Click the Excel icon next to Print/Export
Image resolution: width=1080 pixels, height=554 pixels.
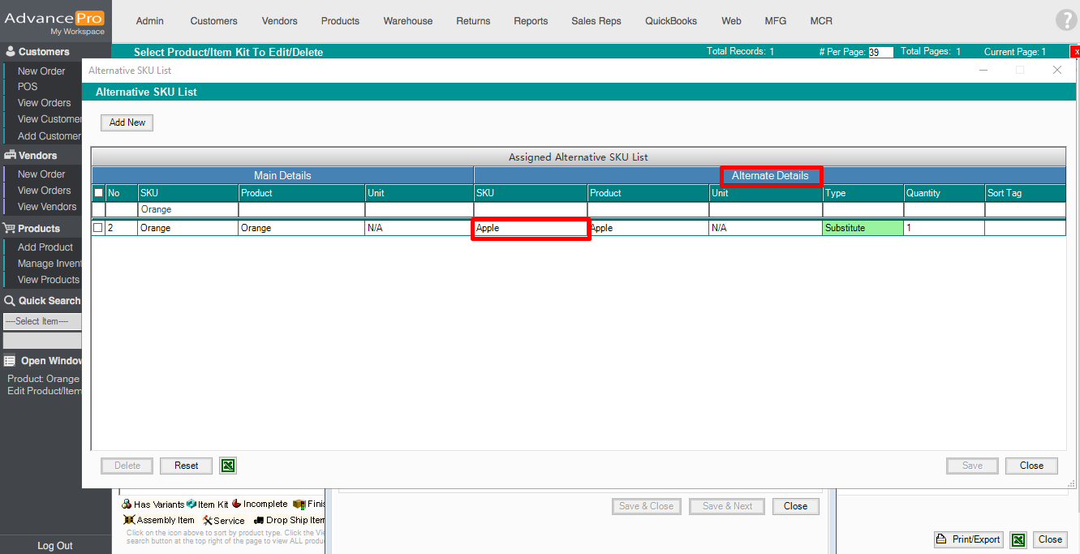1018,539
